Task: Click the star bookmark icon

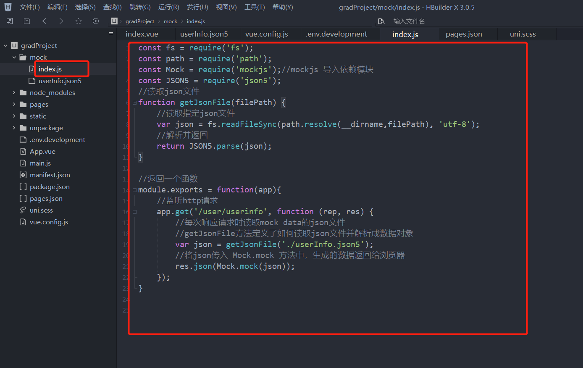Action: tap(79, 21)
